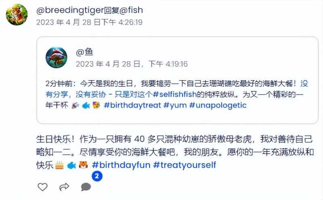Screen dimensions: 323x200
Task: Click the quoted post timestamp 下午 4:19:16
Action: (x=168, y=64)
